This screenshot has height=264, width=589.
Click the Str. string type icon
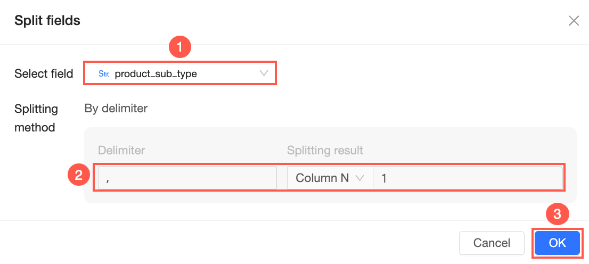coord(104,74)
